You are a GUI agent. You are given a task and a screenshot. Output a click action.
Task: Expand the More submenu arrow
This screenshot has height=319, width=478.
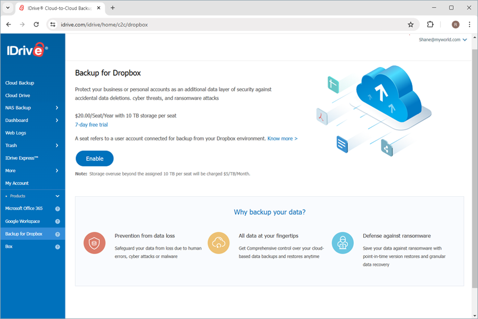click(57, 171)
